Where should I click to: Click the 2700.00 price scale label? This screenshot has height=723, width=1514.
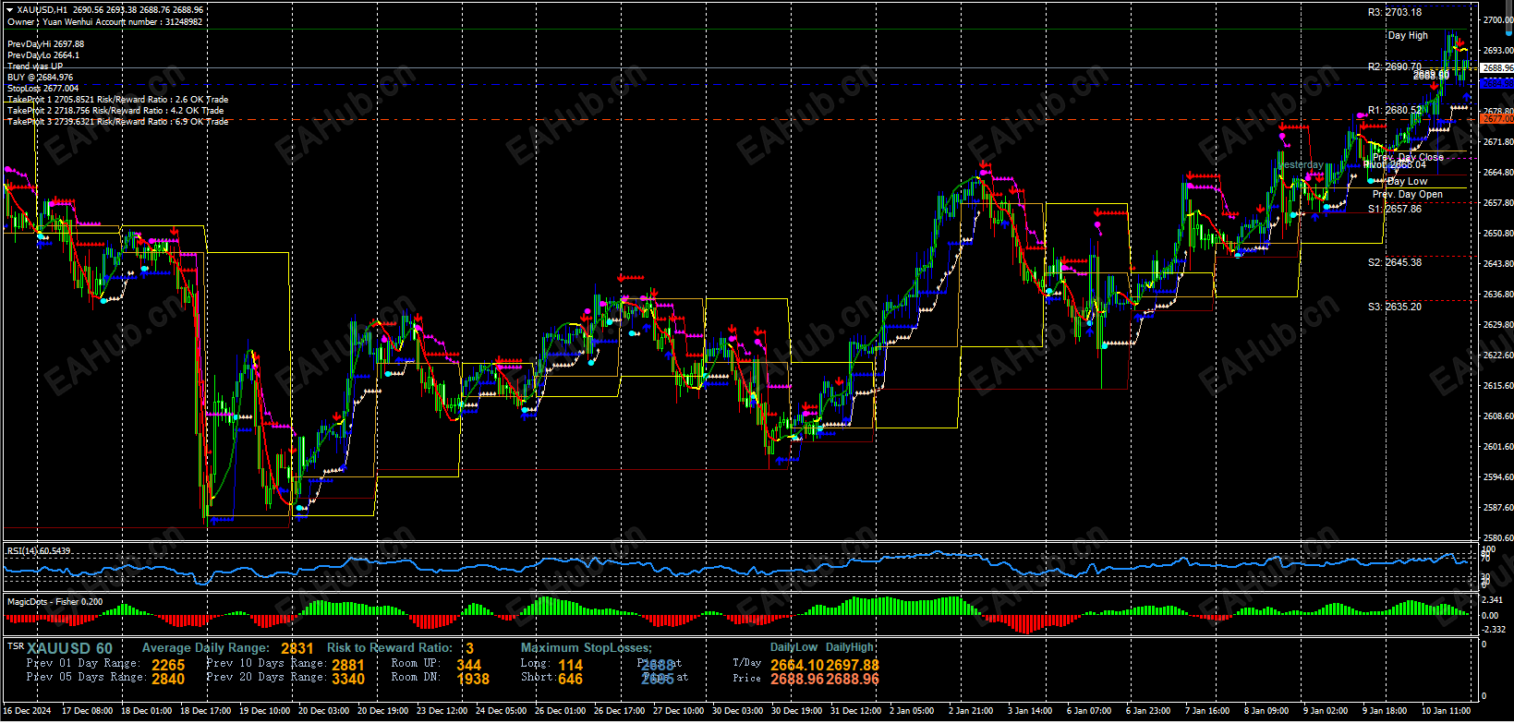[1497, 19]
